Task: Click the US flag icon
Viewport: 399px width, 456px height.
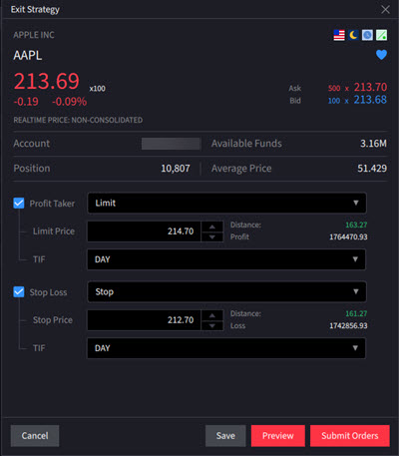Action: 339,35
